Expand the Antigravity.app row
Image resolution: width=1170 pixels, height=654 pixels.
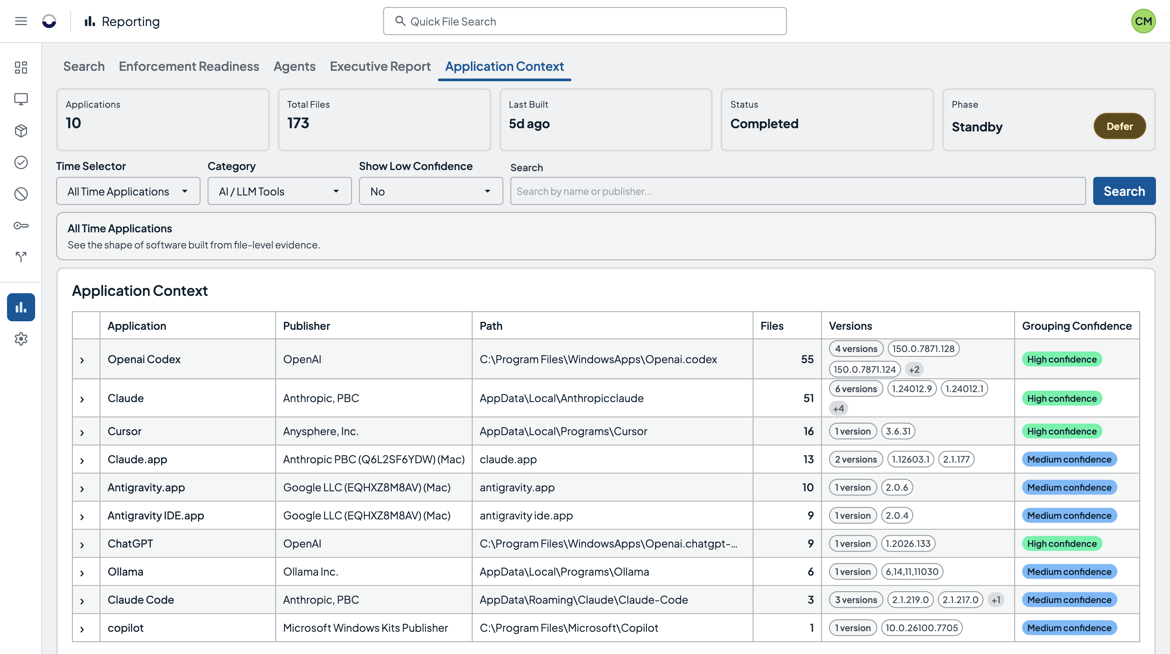82,489
